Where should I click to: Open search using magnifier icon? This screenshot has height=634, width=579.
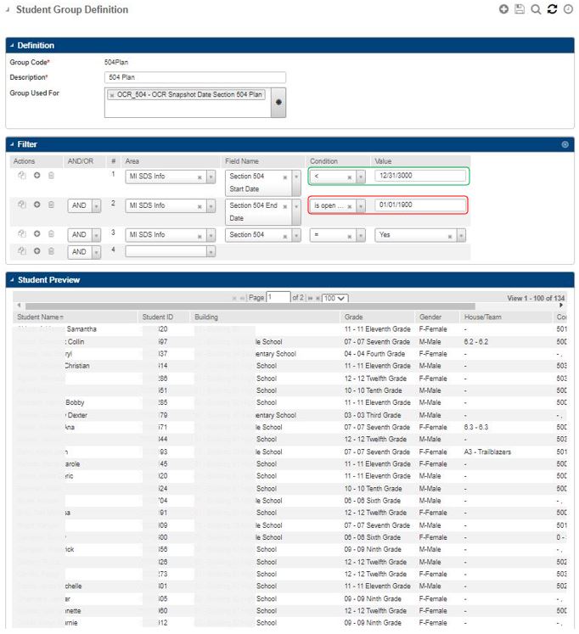coord(536,9)
